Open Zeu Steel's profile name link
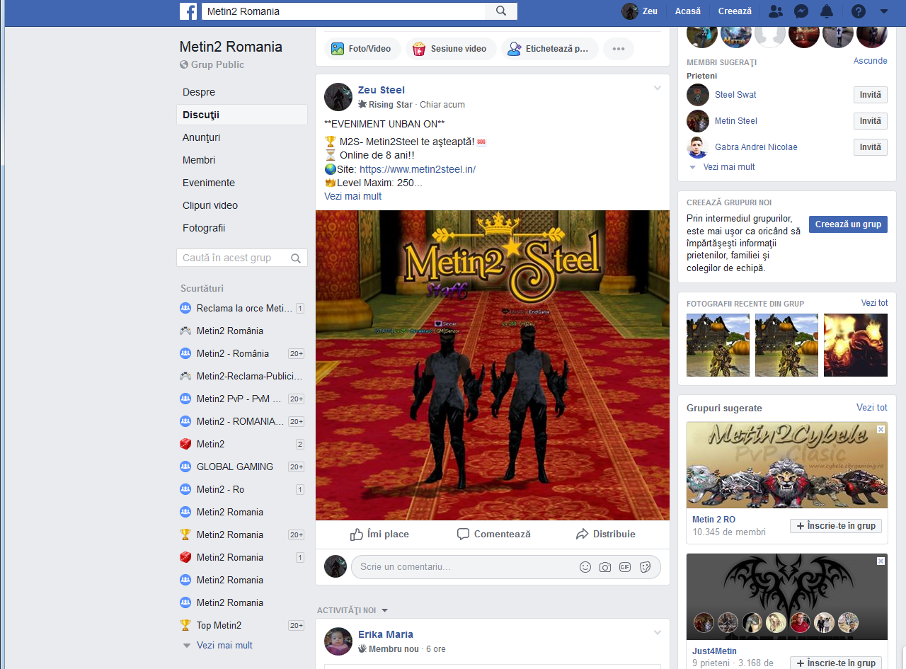Screen dimensions: 906x669 [x=382, y=90]
